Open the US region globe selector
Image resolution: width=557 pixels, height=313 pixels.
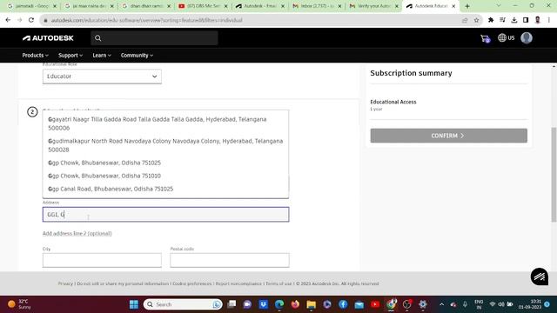[x=507, y=37]
